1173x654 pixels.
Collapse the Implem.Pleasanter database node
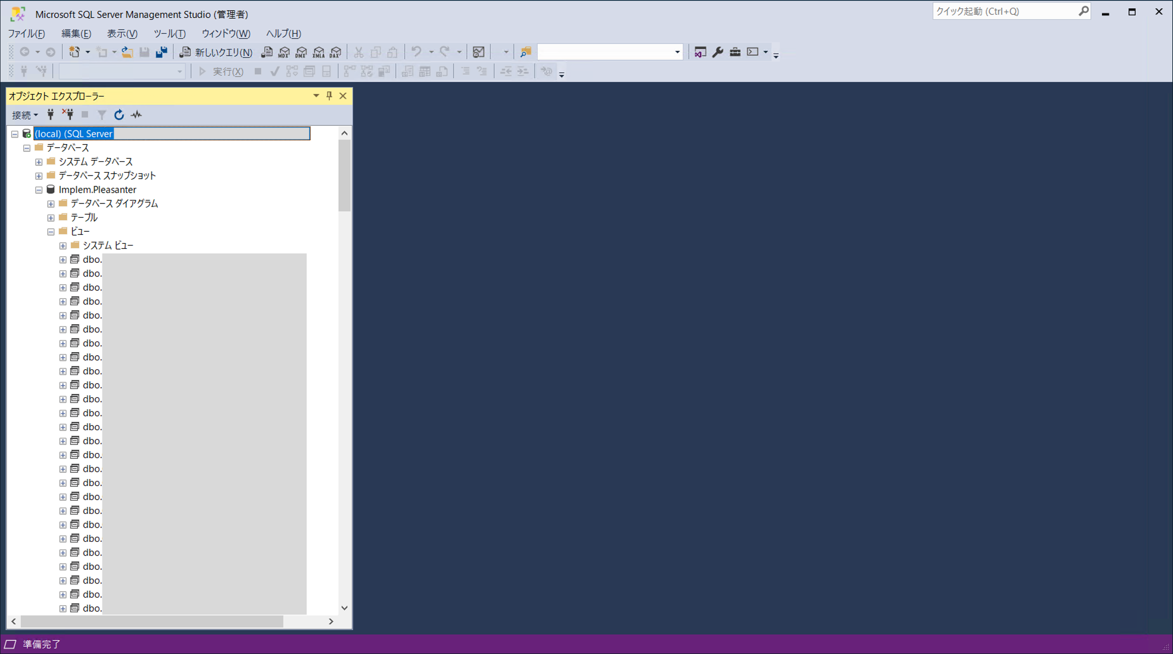click(x=39, y=190)
